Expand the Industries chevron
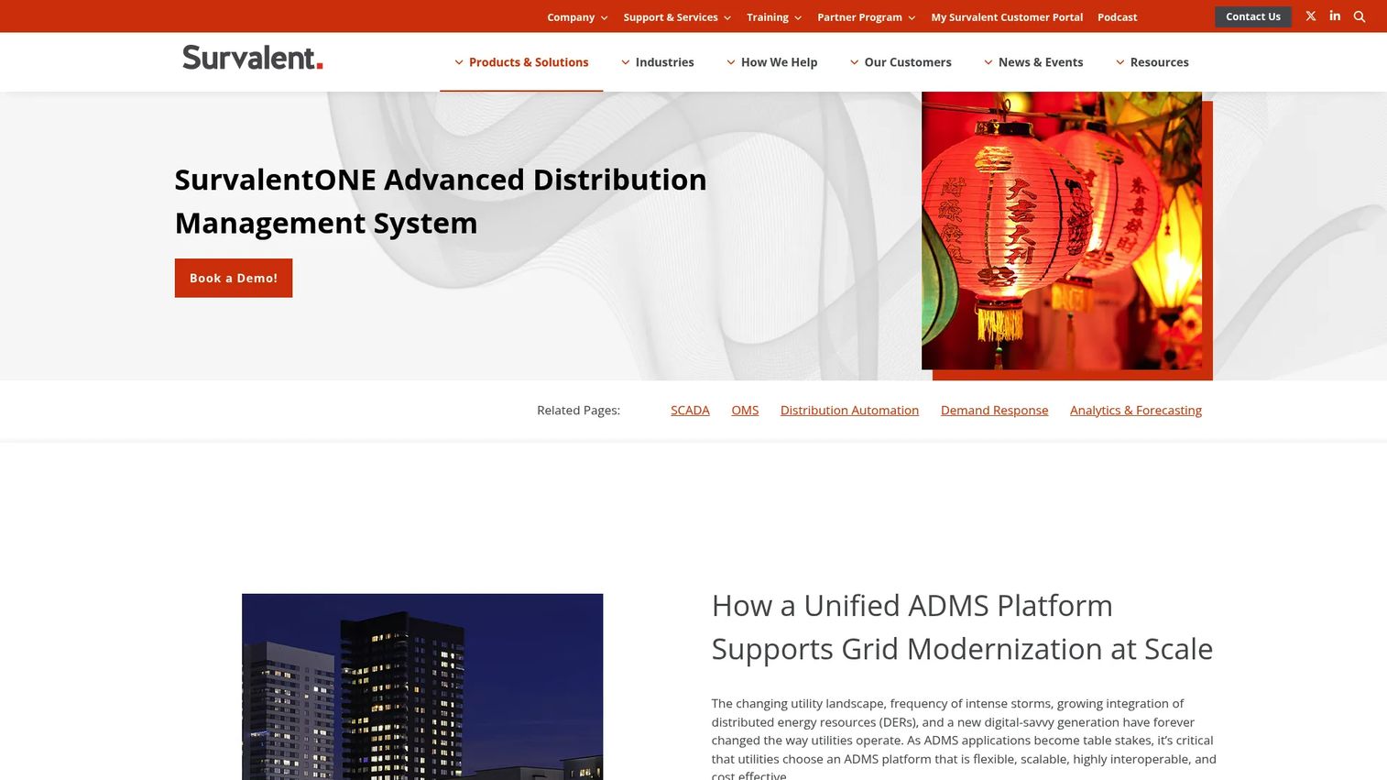This screenshot has width=1387, height=780. point(626,62)
